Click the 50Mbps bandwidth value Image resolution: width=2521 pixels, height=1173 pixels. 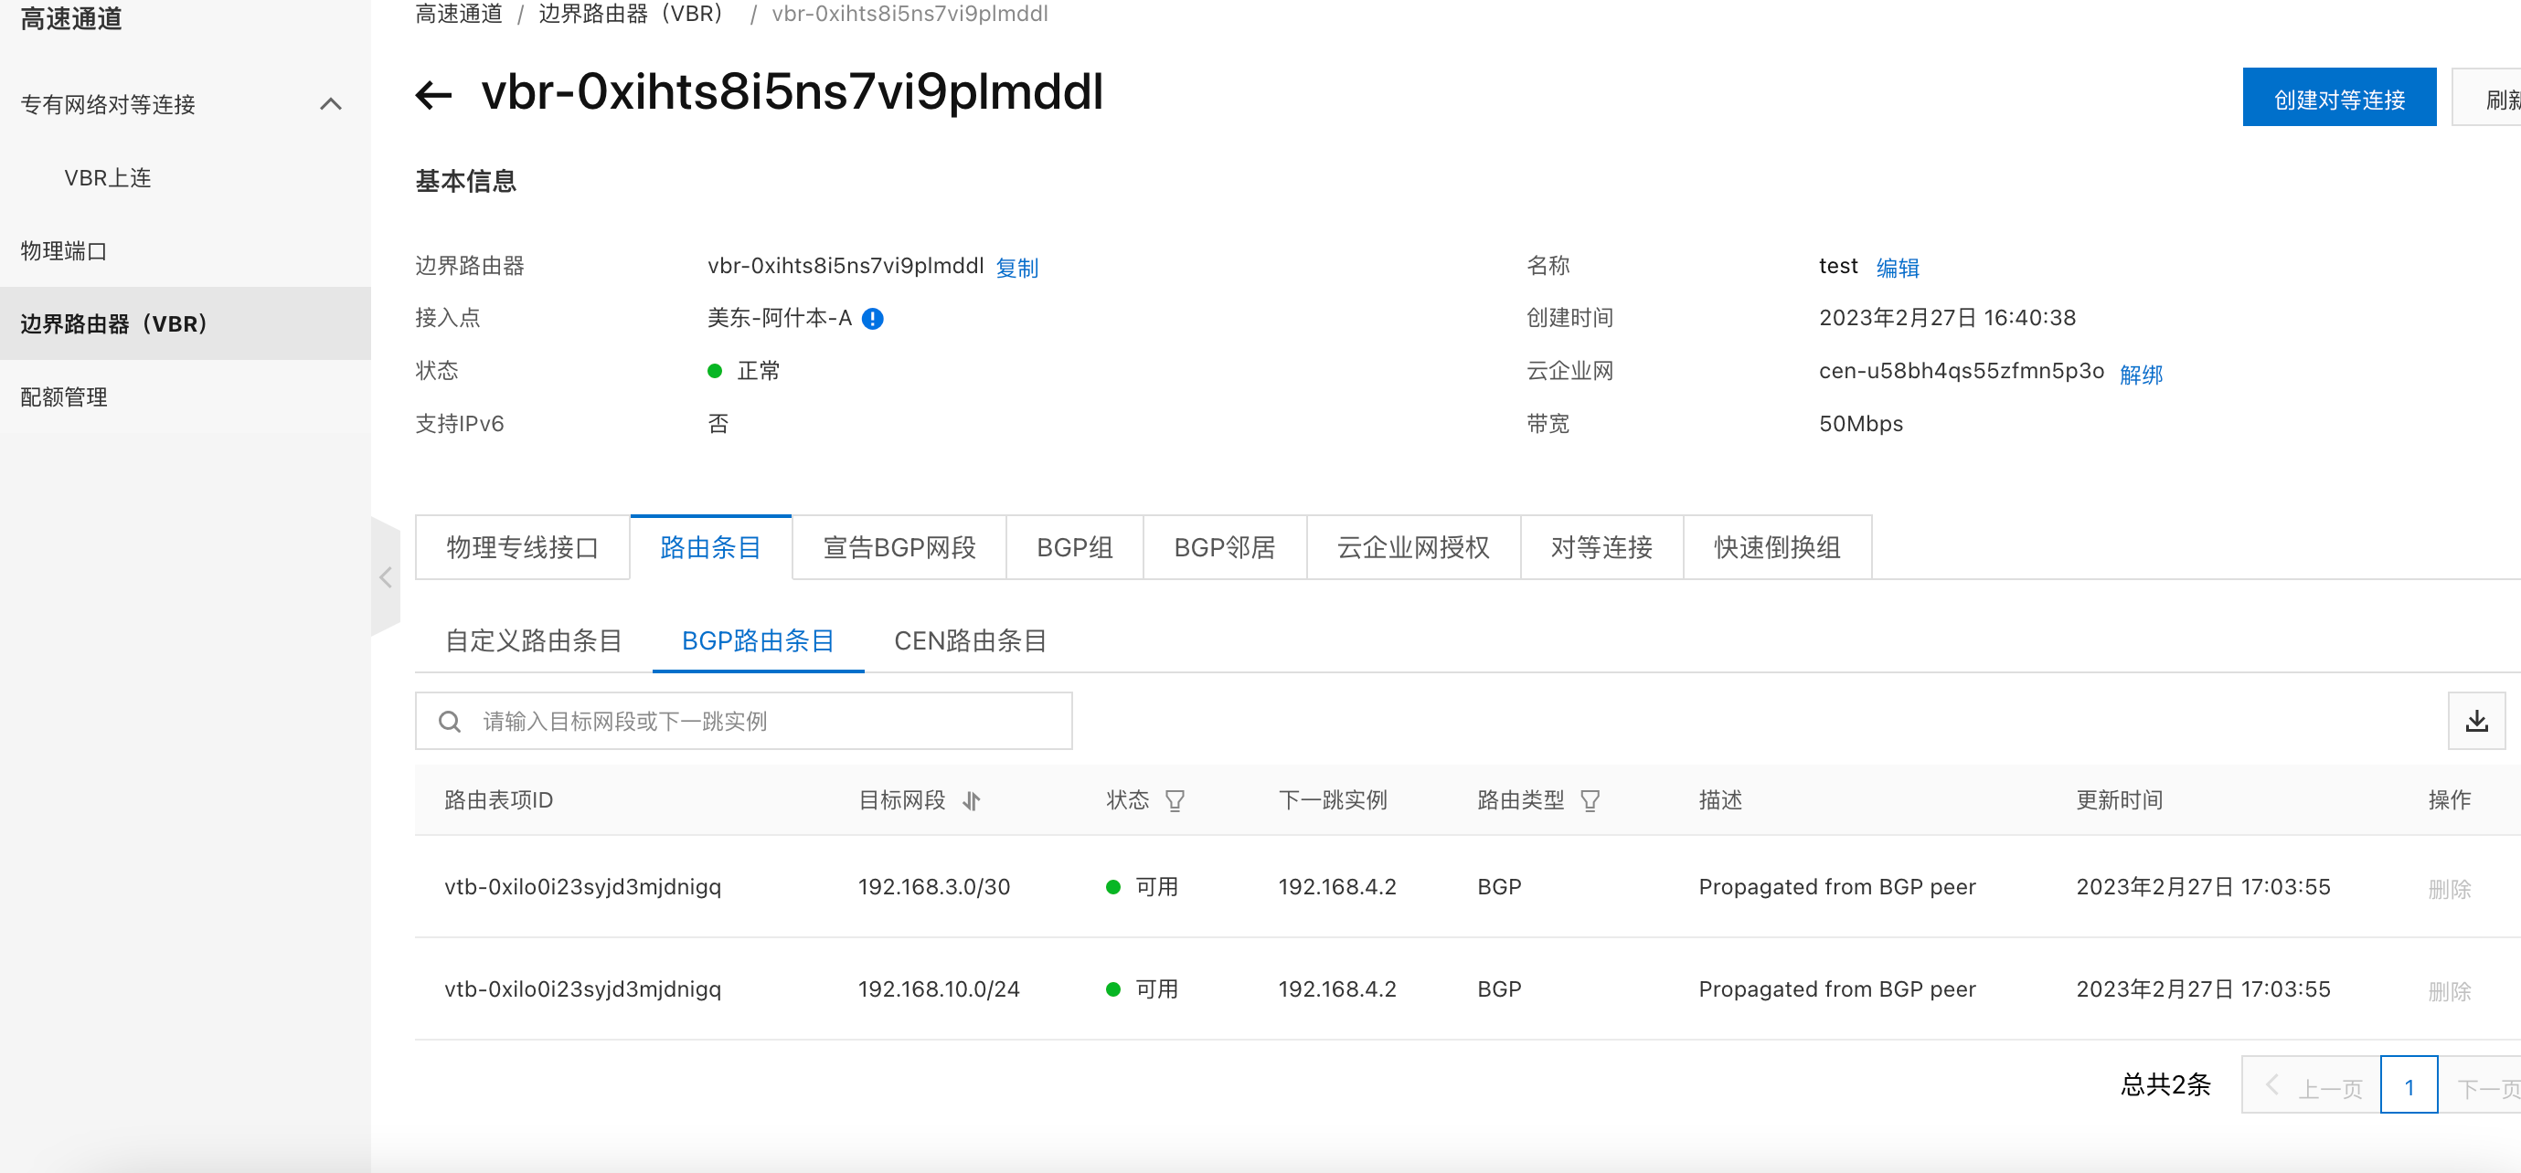click(1860, 425)
